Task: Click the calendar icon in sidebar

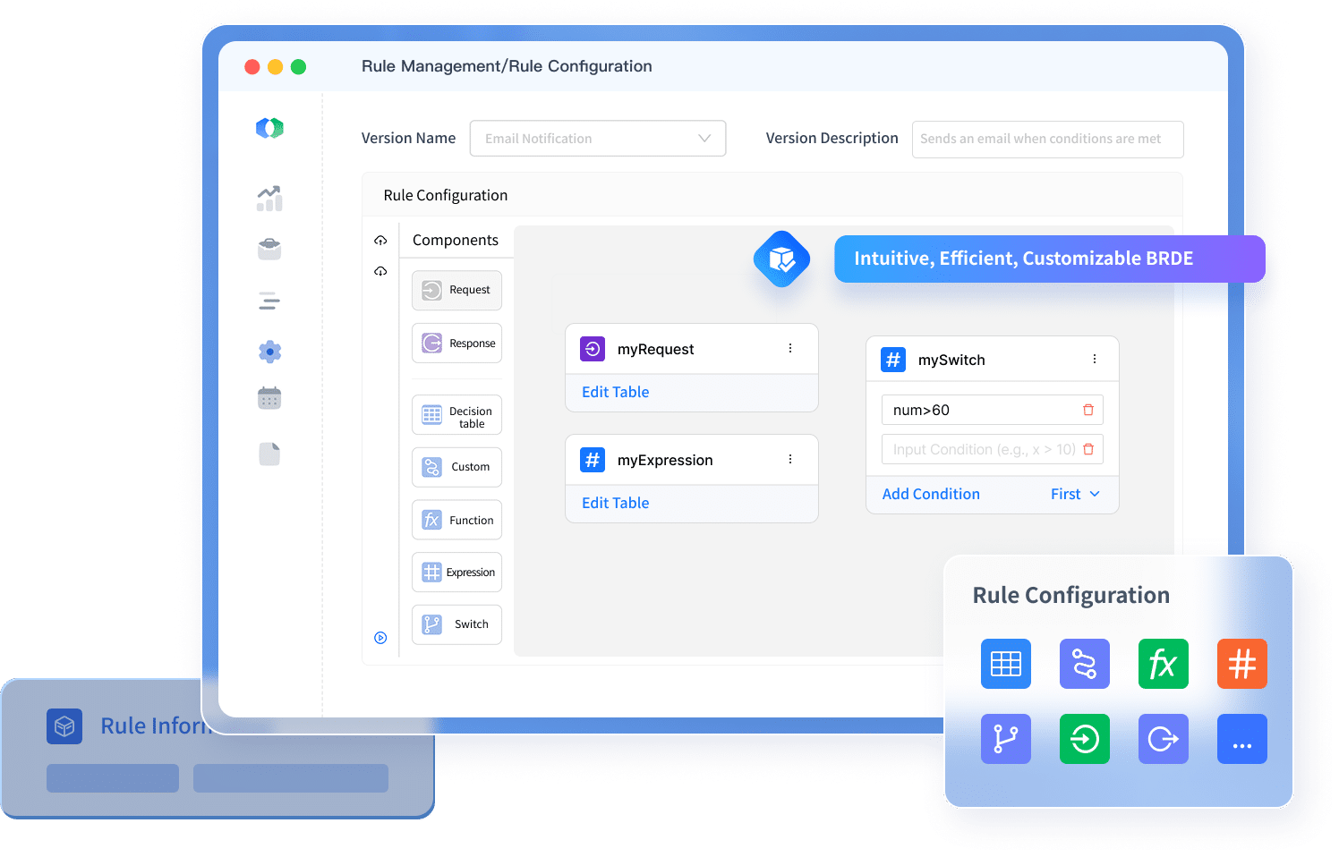Action: tap(269, 397)
